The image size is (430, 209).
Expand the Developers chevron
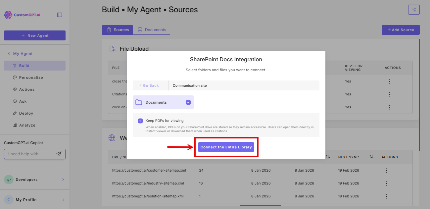63,180
